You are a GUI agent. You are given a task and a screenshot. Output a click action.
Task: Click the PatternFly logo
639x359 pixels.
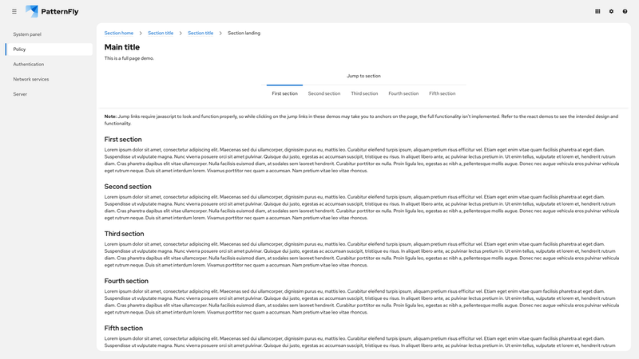[52, 11]
